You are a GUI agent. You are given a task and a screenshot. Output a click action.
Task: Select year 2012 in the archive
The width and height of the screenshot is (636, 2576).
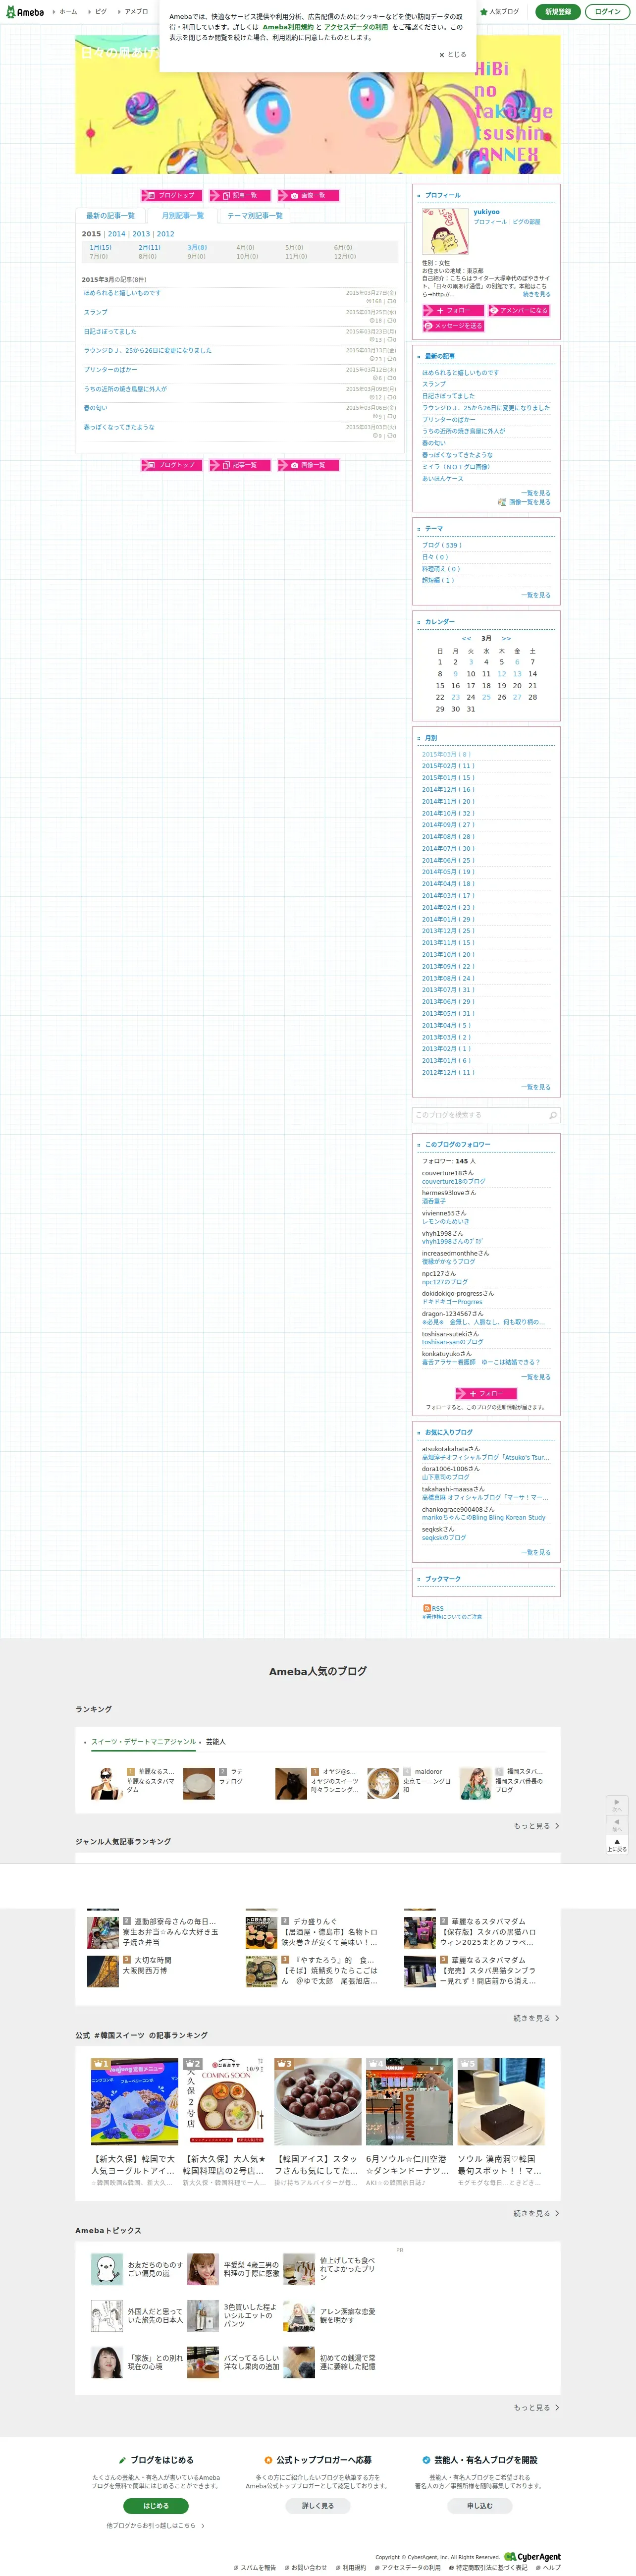165,234
